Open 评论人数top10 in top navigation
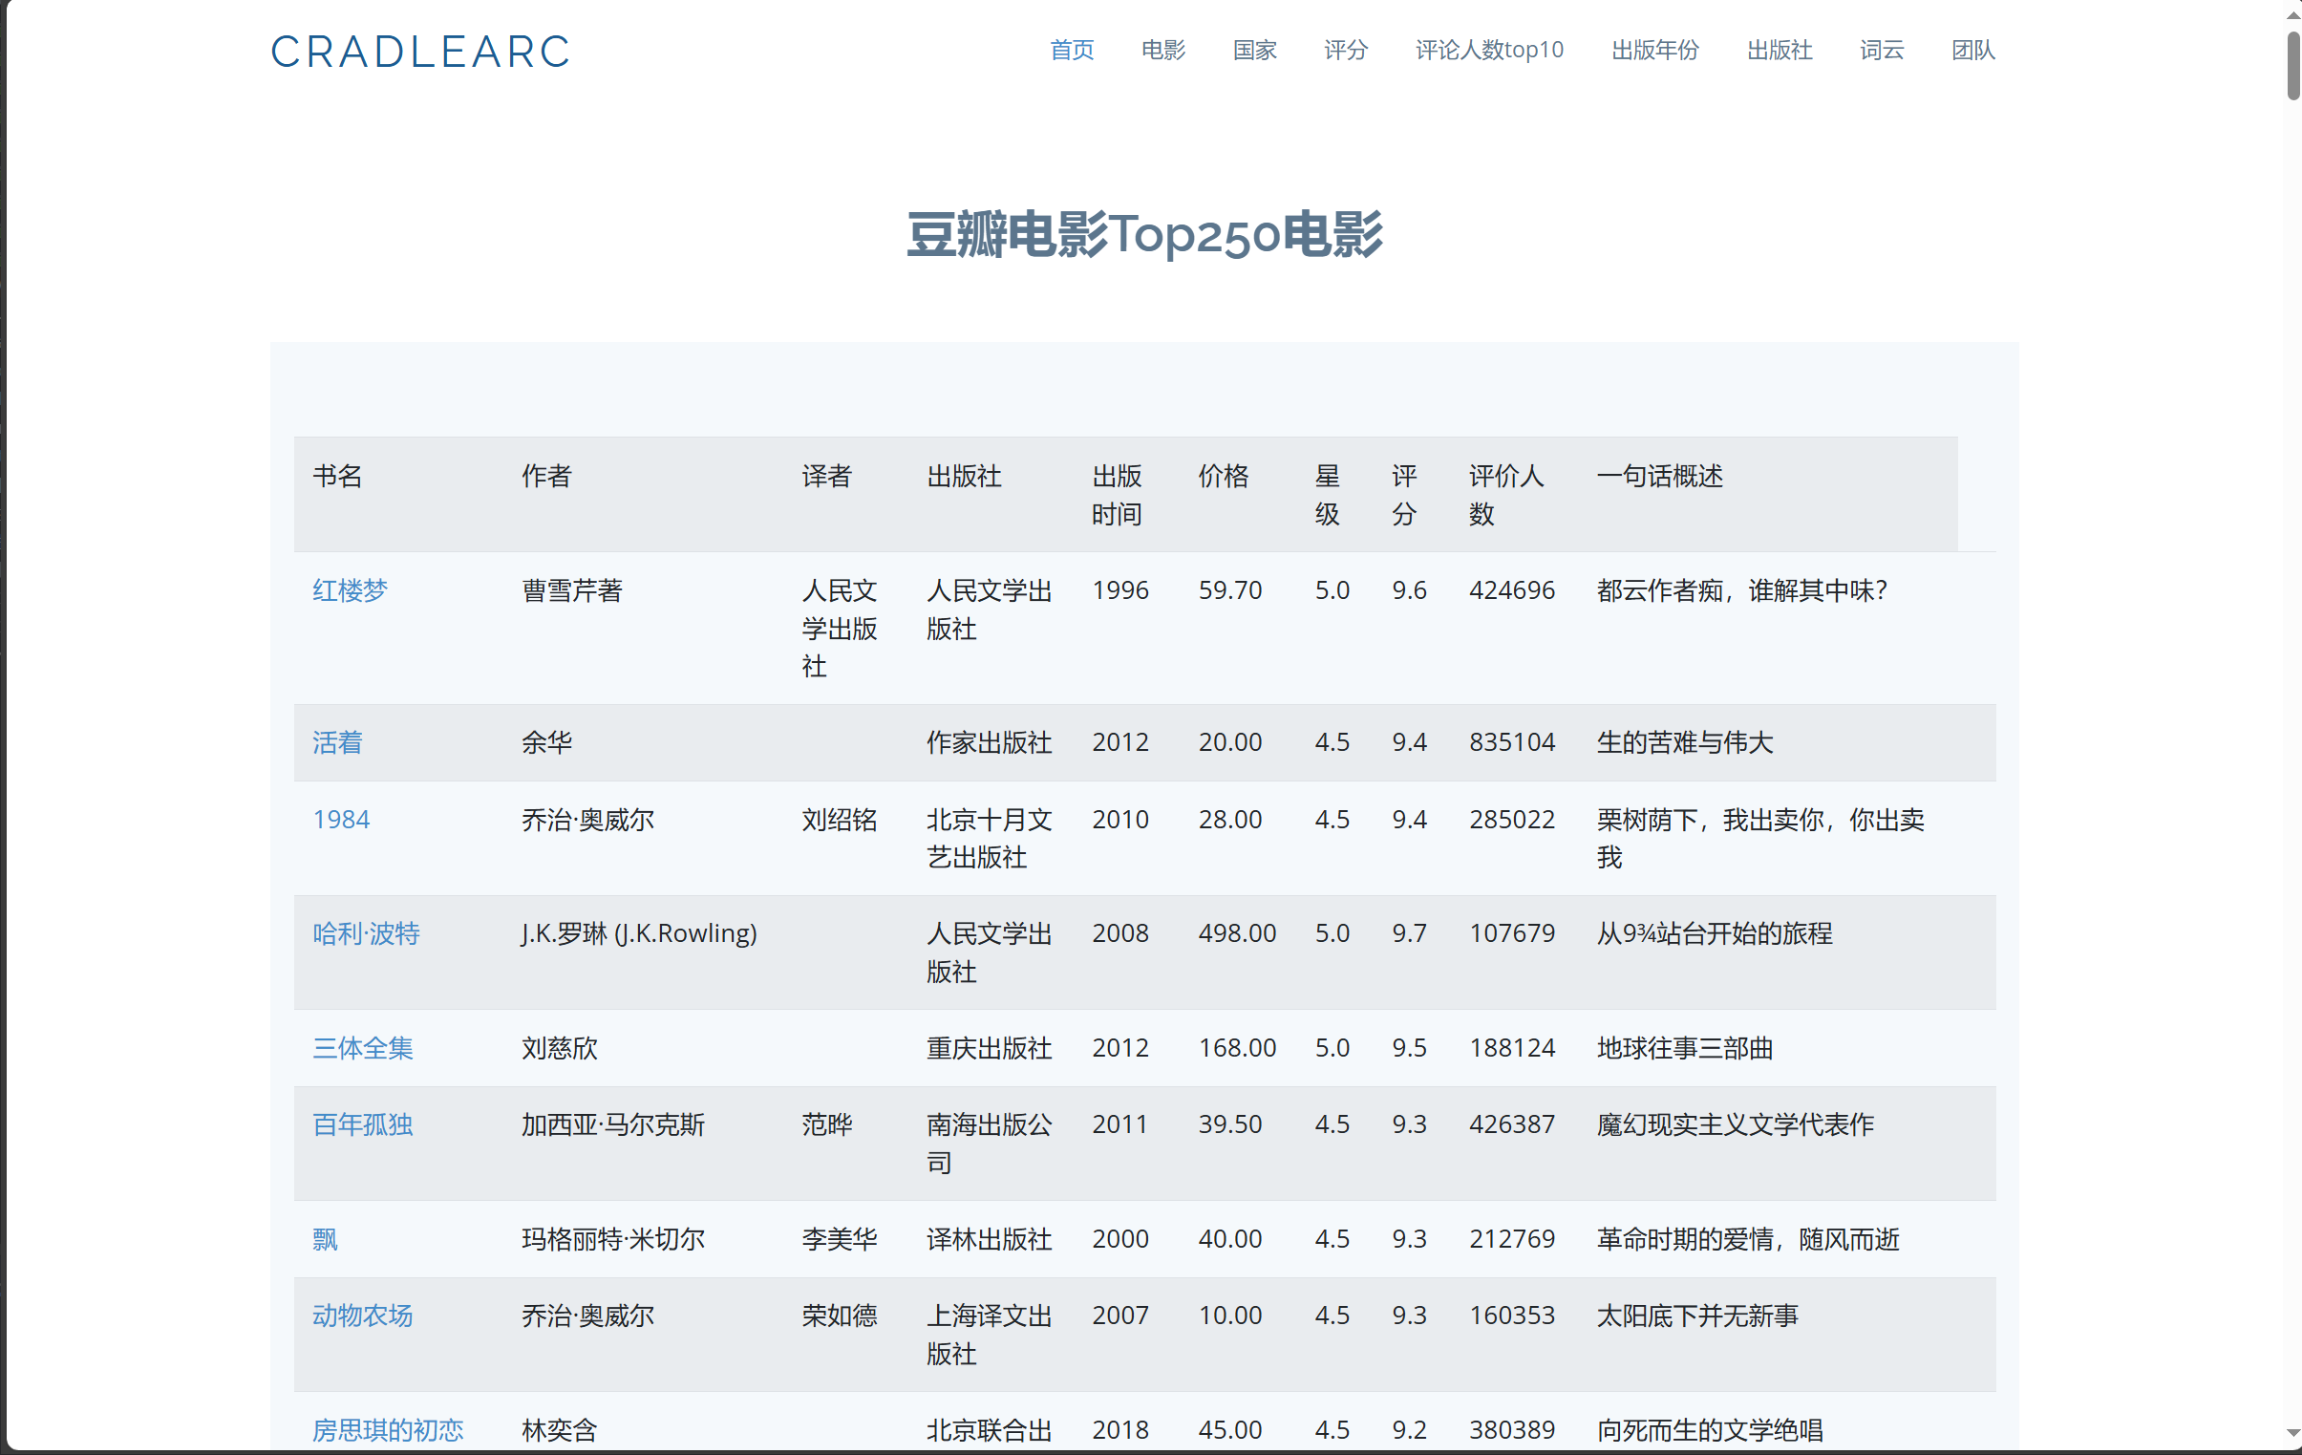 [1488, 50]
